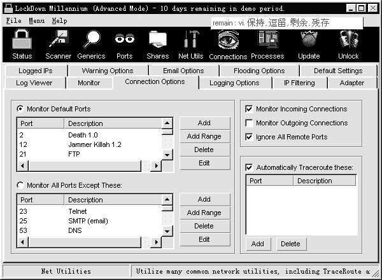Click Description column header in traceroute list
The image size is (382, 280).
325,181
